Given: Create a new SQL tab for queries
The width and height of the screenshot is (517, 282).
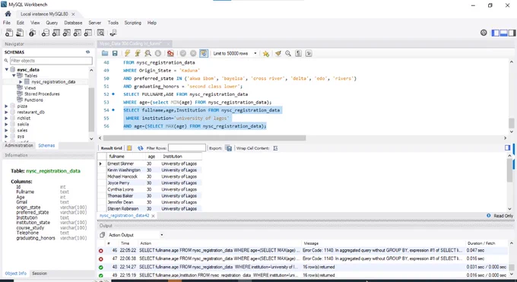Looking at the screenshot, I should [9, 33].
